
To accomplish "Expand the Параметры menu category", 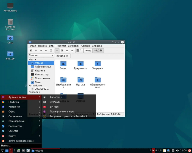I will (x=21, y=126).
